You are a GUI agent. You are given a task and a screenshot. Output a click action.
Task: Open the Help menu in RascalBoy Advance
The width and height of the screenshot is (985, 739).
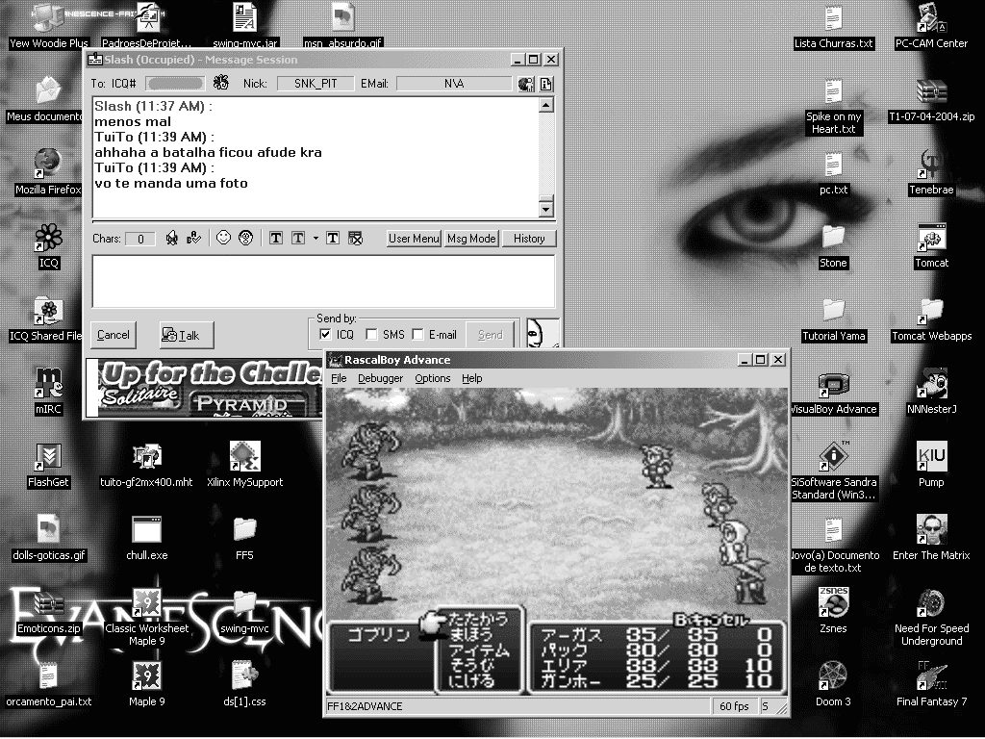[x=471, y=378]
